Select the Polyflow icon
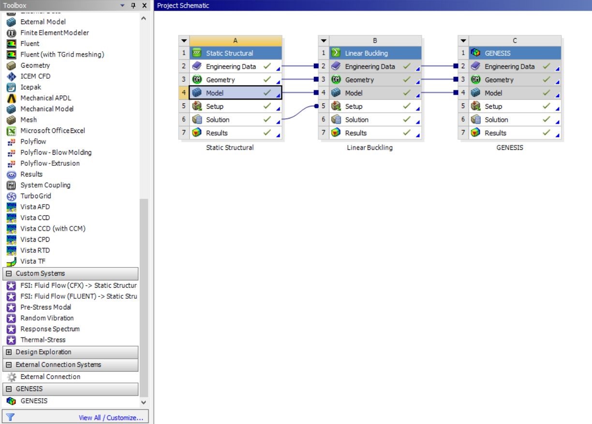The height and width of the screenshot is (424, 592). [x=11, y=142]
